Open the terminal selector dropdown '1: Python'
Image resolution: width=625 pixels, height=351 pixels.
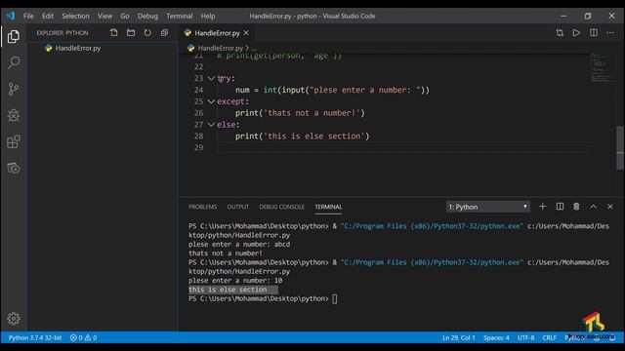[488, 207]
